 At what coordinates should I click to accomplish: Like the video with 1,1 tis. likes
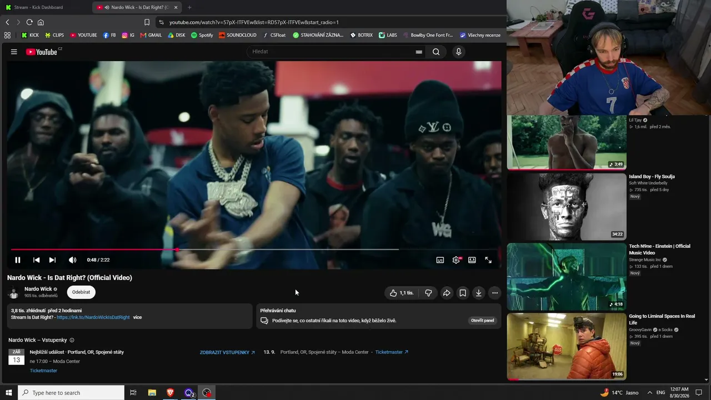[401, 293]
